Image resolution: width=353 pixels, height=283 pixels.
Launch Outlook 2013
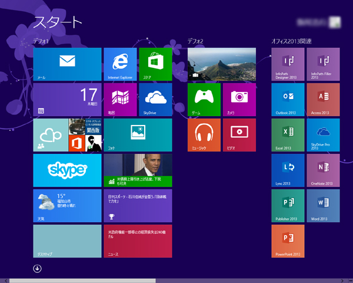coord(288,100)
